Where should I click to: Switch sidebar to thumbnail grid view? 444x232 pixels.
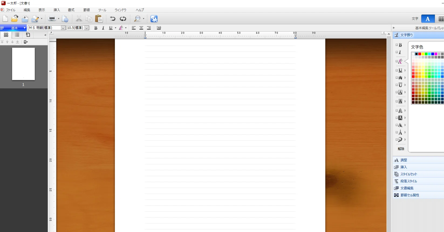pyautogui.click(x=6, y=35)
